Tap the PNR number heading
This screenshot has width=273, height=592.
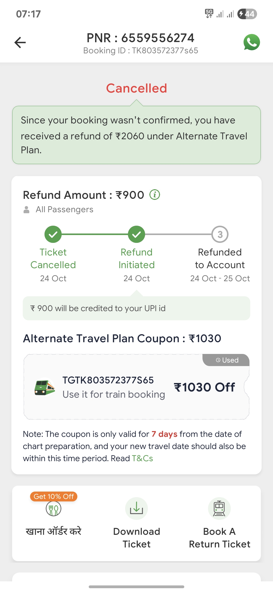point(140,38)
